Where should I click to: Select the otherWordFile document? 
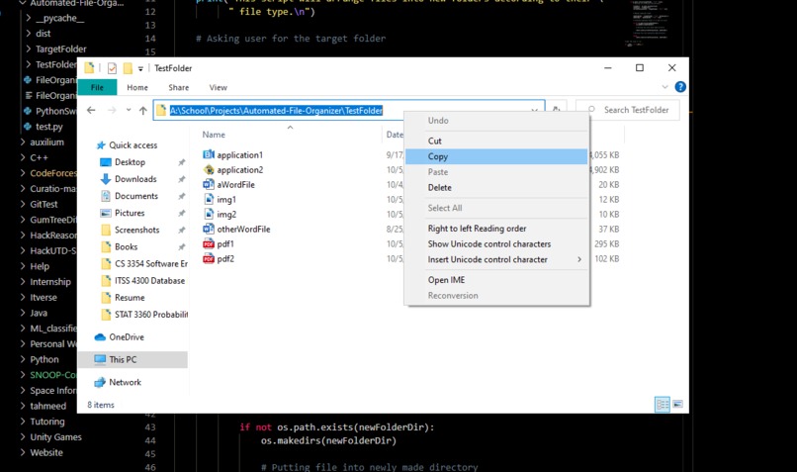236,230
